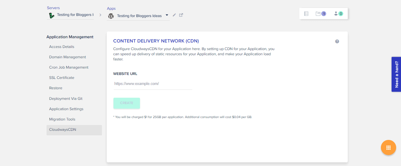Open the orange grid quick-menu button
Image resolution: width=401 pixels, height=166 pixels.
pyautogui.click(x=389, y=147)
